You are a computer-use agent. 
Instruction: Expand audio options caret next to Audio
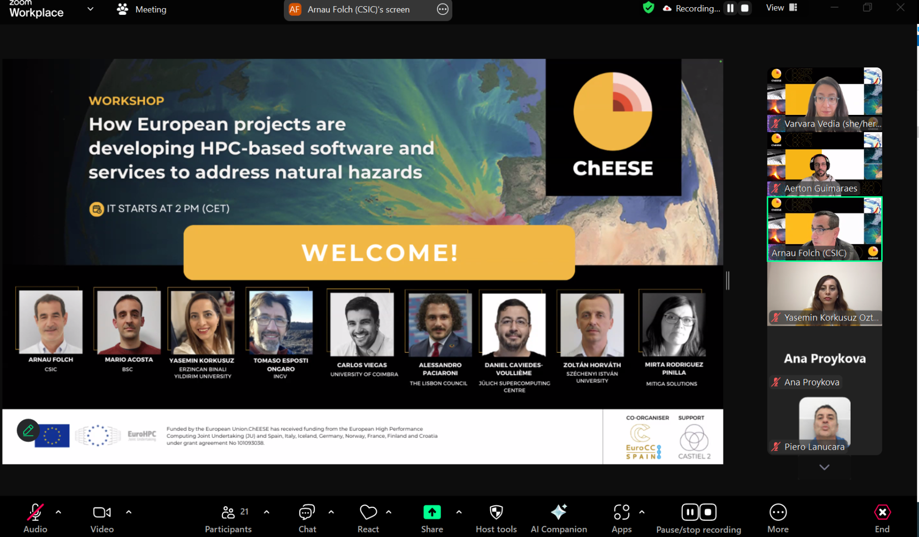(58, 512)
